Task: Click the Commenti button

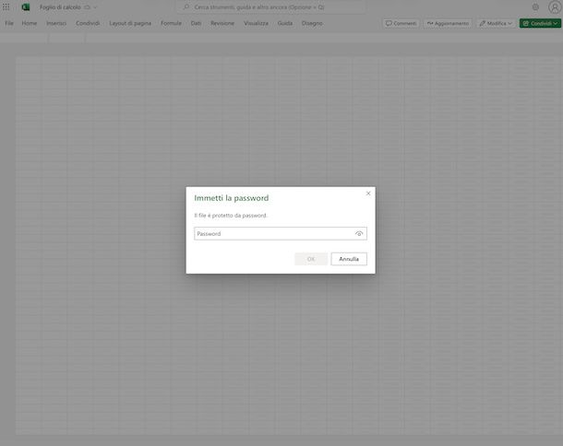Action: click(401, 23)
